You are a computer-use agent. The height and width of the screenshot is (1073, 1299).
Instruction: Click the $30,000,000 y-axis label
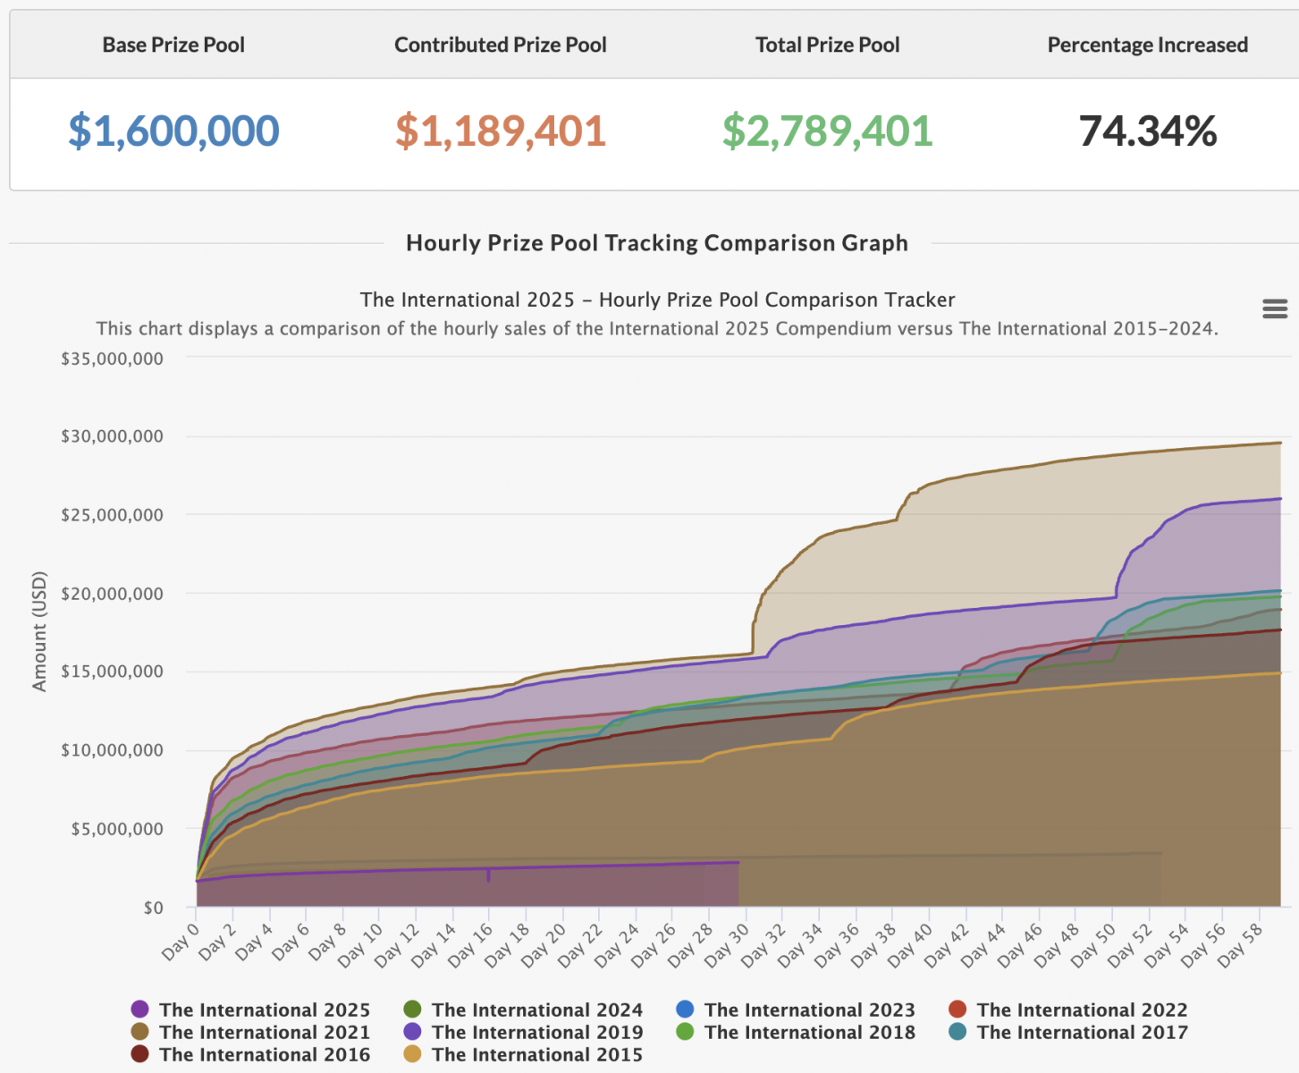[113, 436]
